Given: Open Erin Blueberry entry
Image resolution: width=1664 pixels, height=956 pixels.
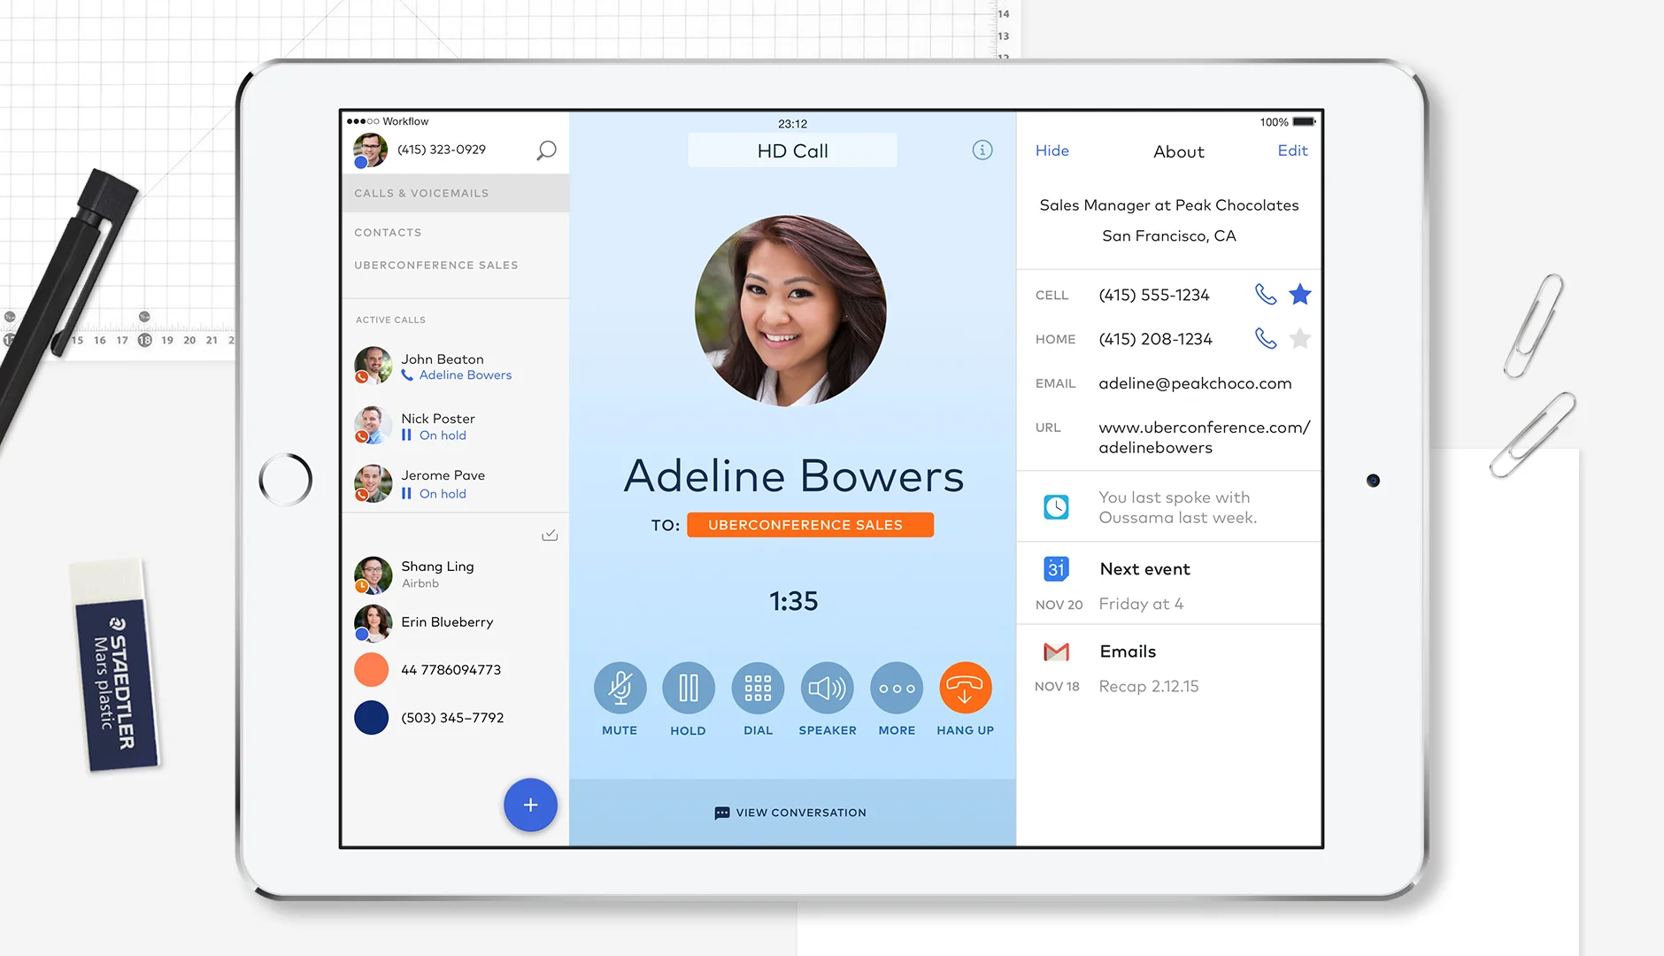Looking at the screenshot, I should tap(456, 622).
